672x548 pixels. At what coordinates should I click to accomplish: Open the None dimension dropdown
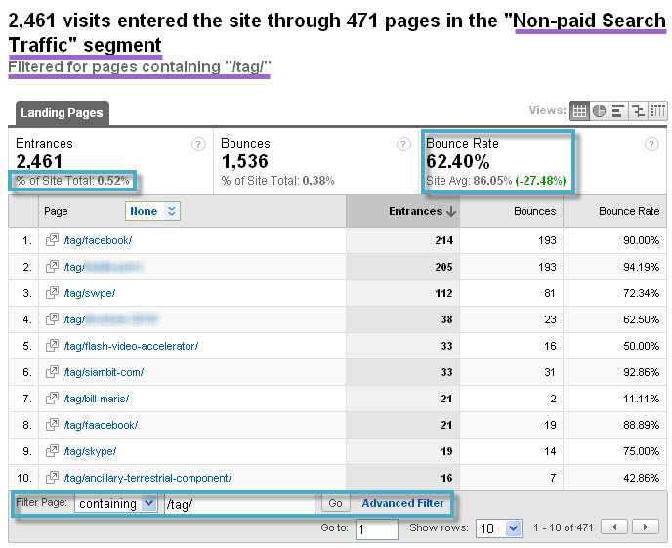152,211
